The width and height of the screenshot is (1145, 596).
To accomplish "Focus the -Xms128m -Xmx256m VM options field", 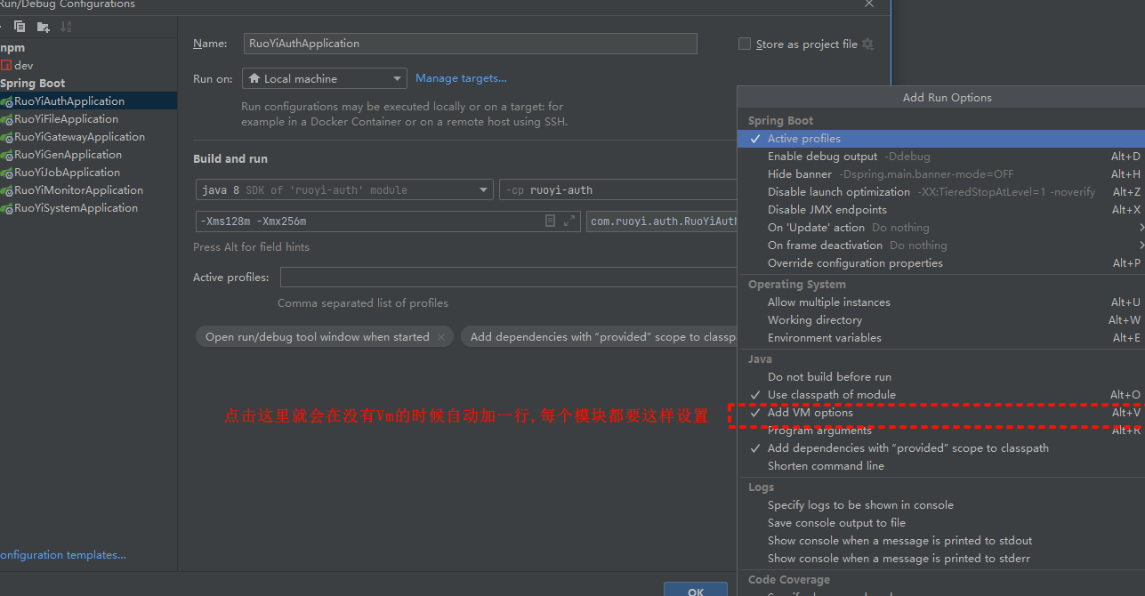I will 388,221.
